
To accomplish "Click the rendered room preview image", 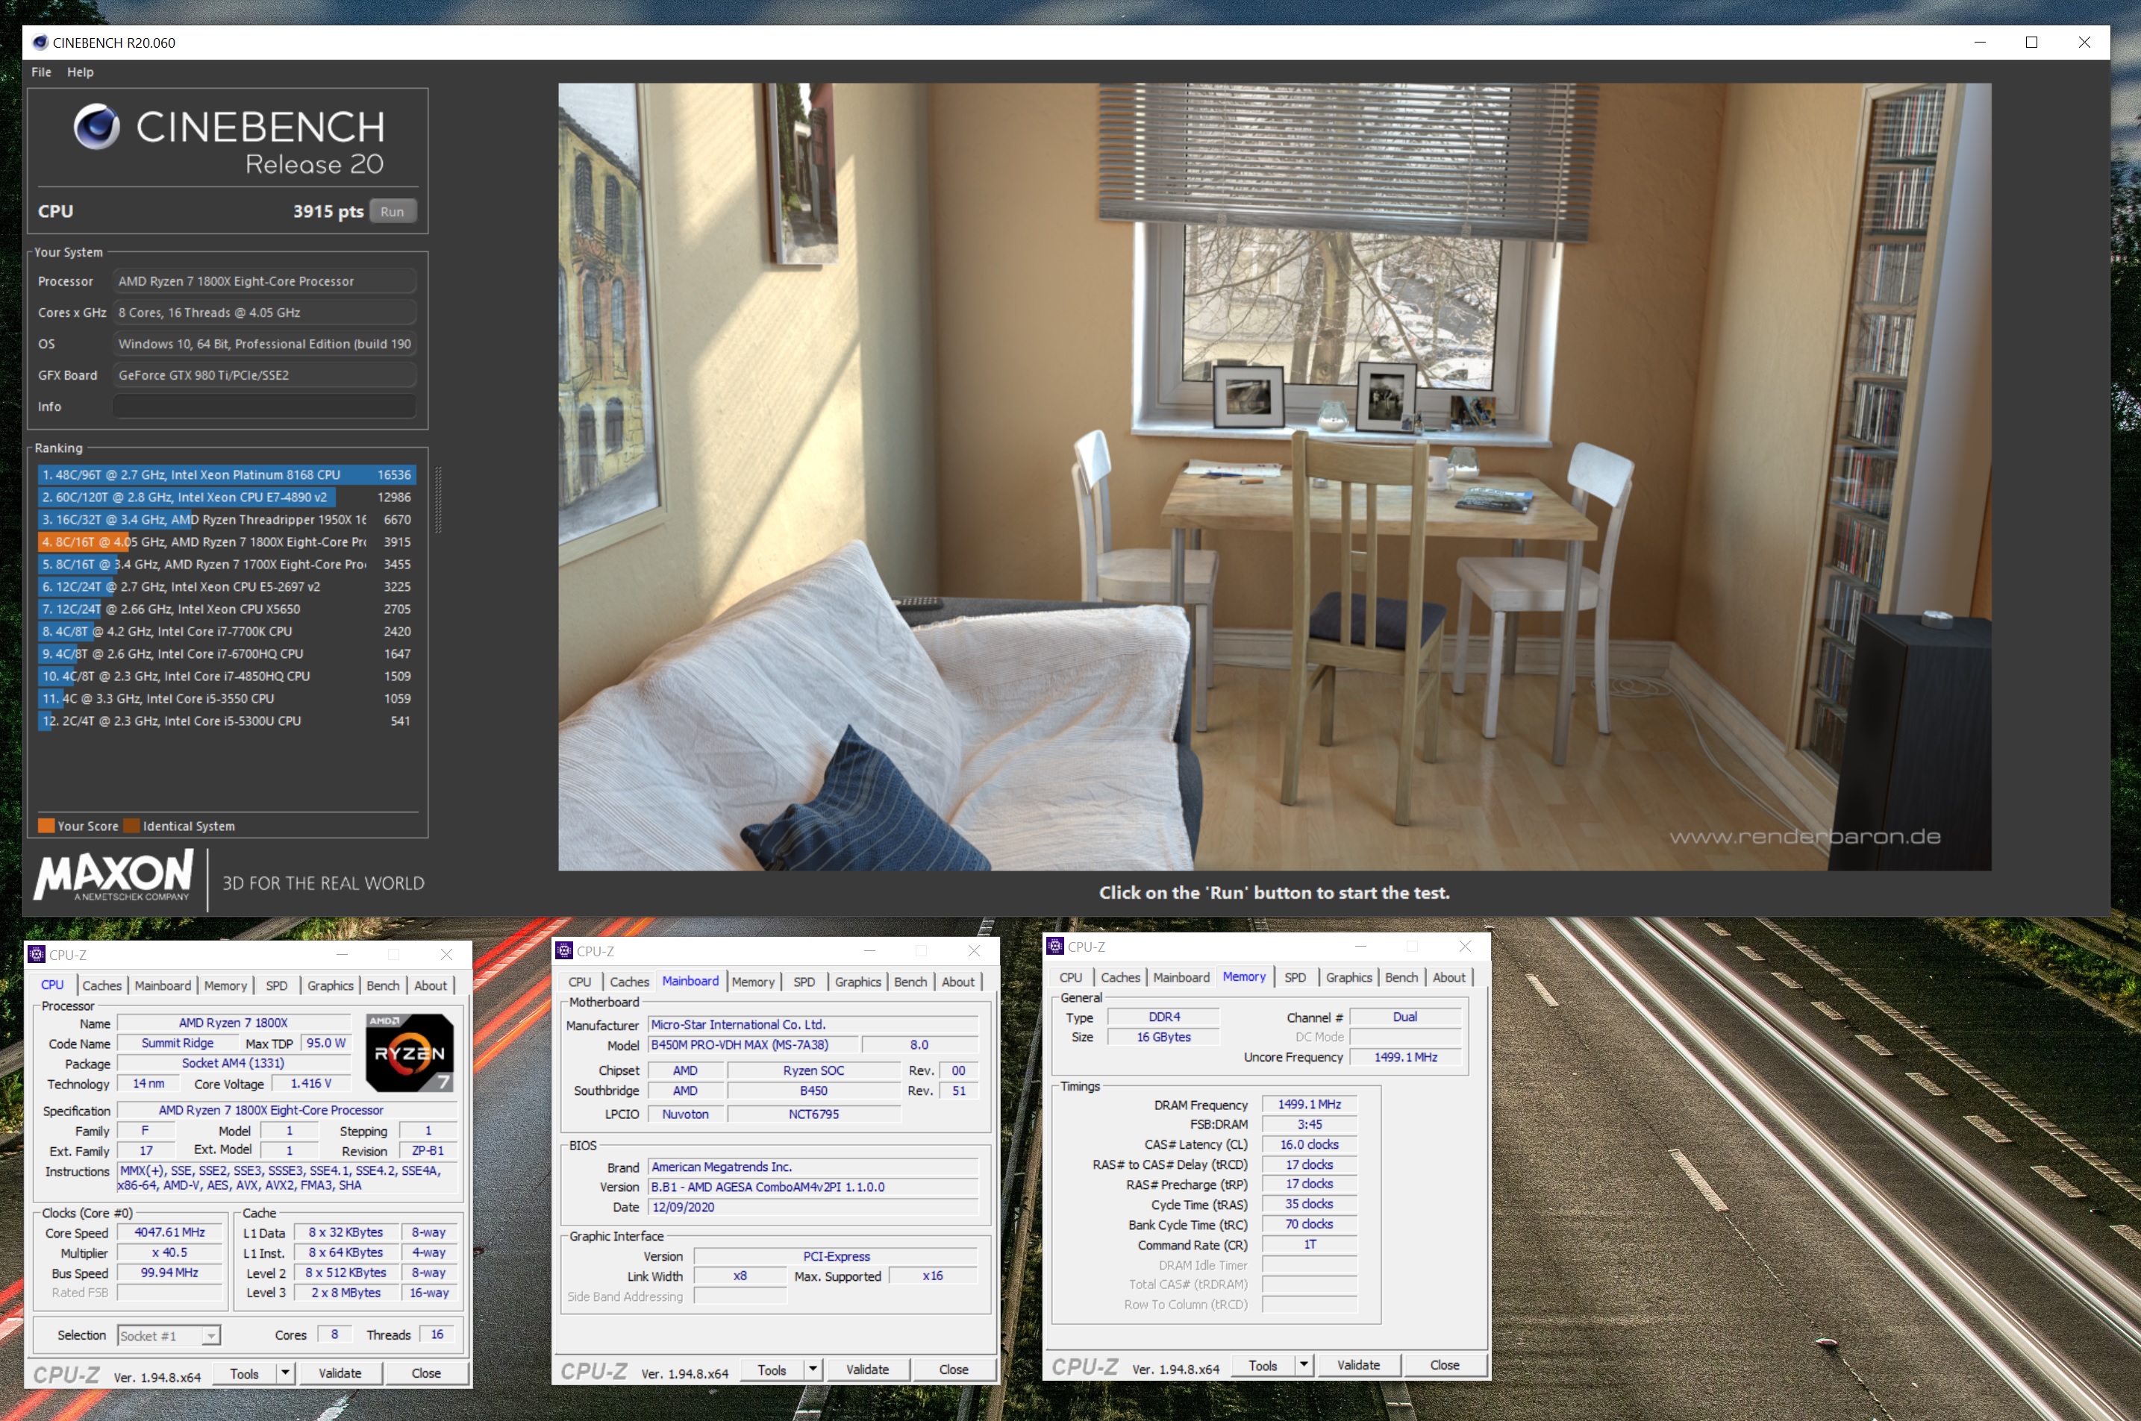I will tap(1275, 477).
